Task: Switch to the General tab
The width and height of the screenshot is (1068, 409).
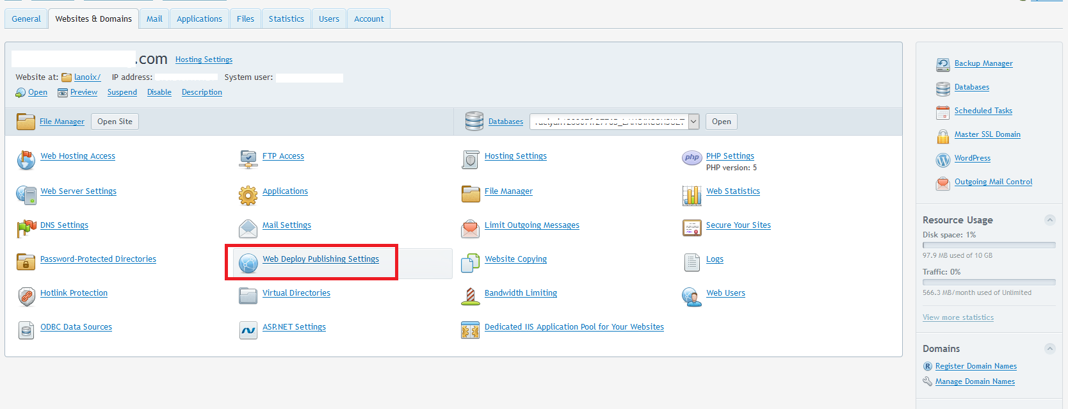Action: pyautogui.click(x=26, y=19)
